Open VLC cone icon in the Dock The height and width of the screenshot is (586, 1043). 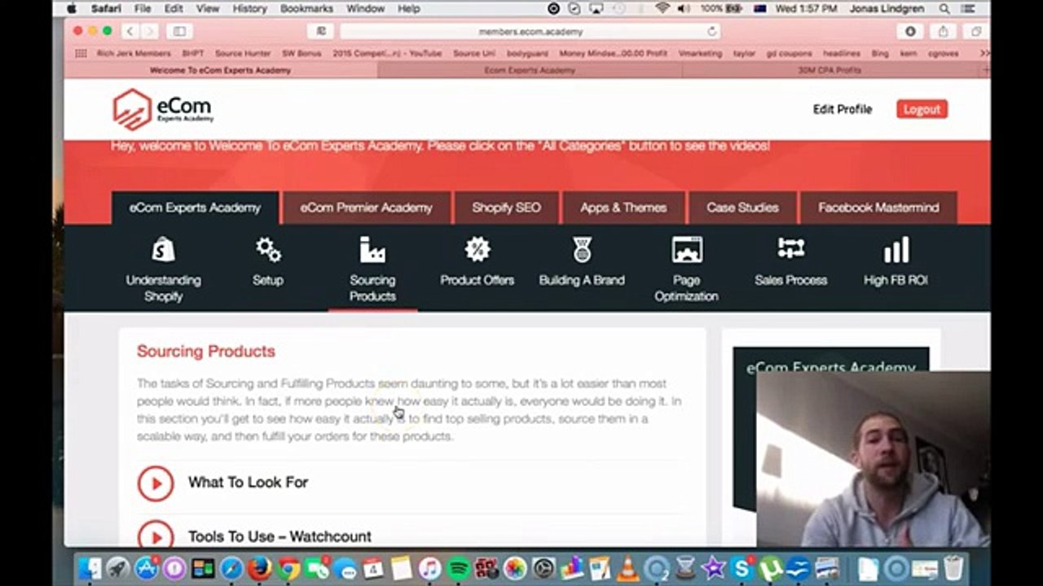point(628,568)
